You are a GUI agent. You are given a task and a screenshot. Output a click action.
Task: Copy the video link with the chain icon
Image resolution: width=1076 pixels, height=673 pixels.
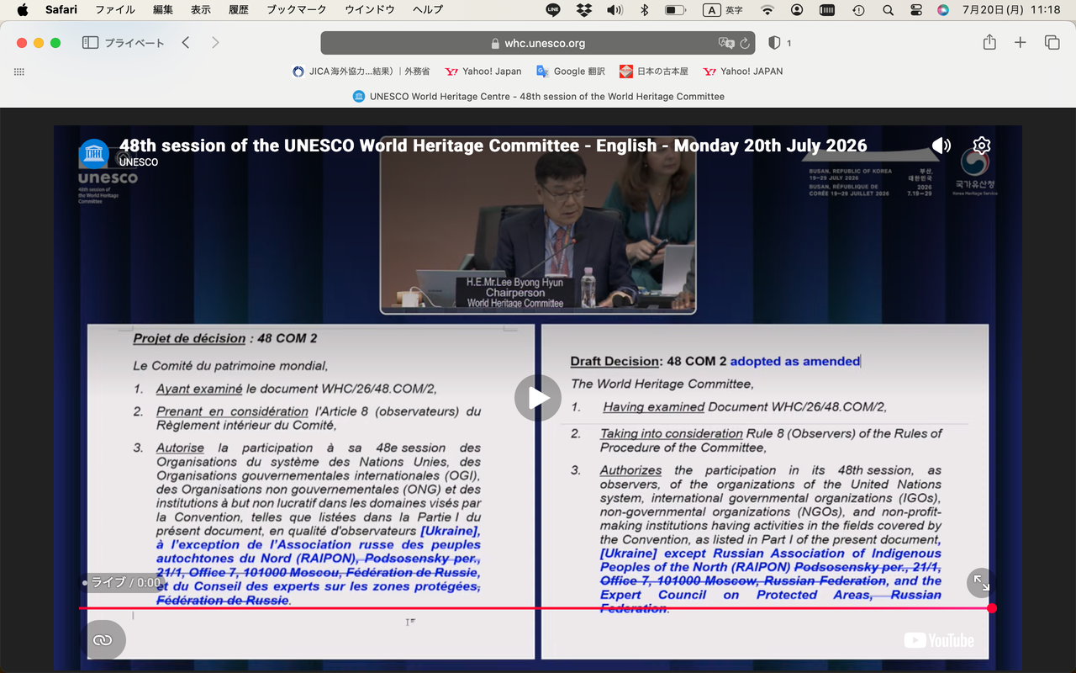coord(103,640)
